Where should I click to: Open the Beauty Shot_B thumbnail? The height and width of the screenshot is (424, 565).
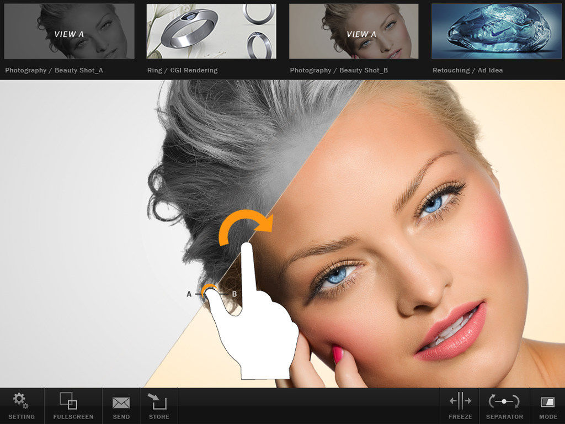click(x=354, y=31)
